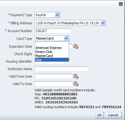This screenshot has height=120, width=125.
Task: Click the Expiration Date label
Action: coord(20,46)
